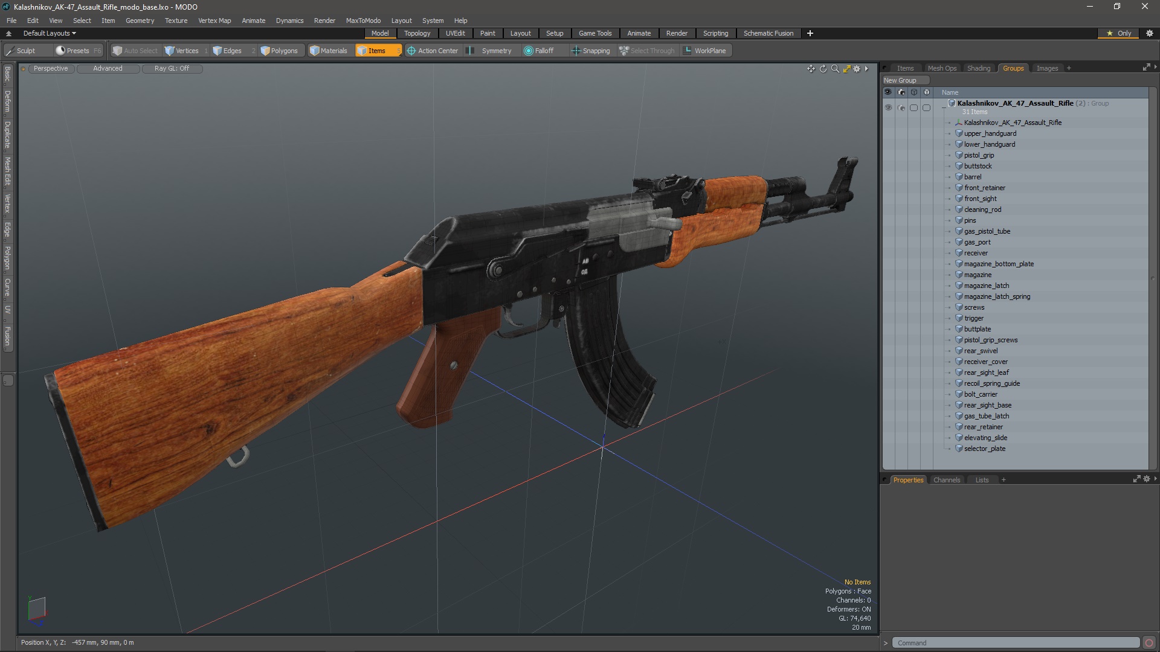Click the Command input field
The height and width of the screenshot is (652, 1160).
[1015, 643]
